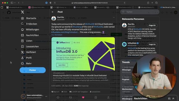Open Verifiziert page
The image size is (179, 101).
point(29,52)
